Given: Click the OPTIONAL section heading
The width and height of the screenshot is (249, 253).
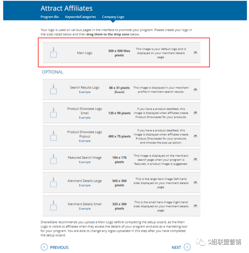Looking at the screenshot, I should click(x=53, y=72).
